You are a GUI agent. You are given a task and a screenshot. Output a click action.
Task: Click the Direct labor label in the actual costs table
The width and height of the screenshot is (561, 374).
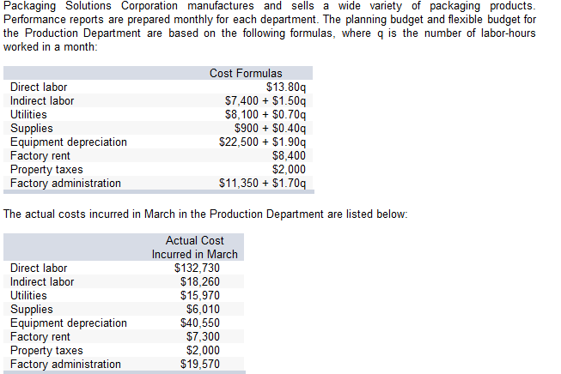pos(38,268)
